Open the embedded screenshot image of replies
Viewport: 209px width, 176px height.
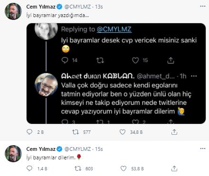(116, 74)
